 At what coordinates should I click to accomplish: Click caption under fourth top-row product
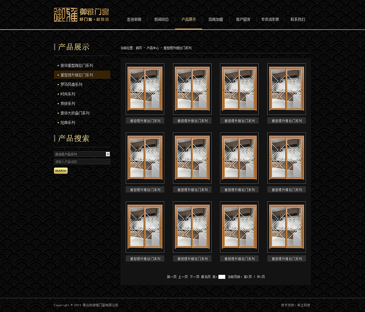pos(287,121)
